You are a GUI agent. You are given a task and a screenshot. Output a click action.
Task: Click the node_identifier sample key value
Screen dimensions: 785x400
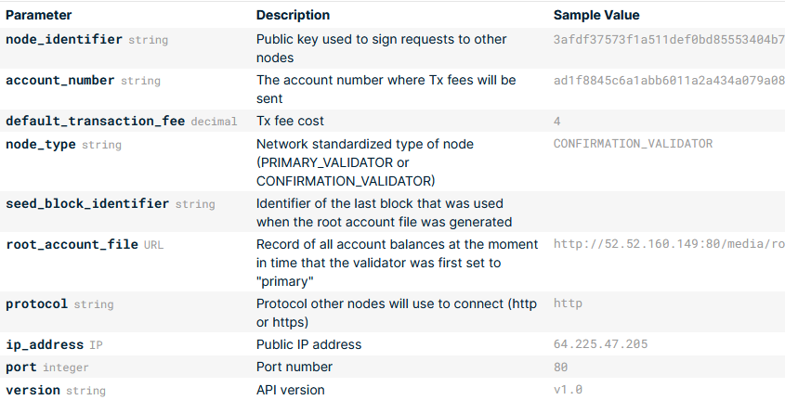coord(668,40)
